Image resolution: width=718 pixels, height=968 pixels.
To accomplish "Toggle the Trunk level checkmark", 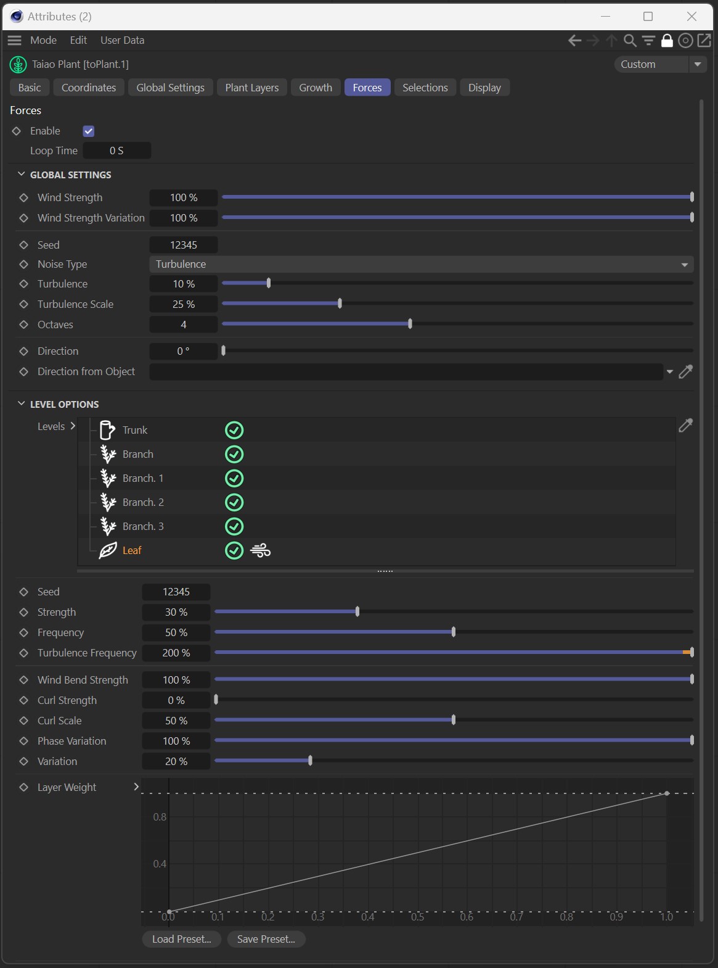I will click(x=234, y=430).
